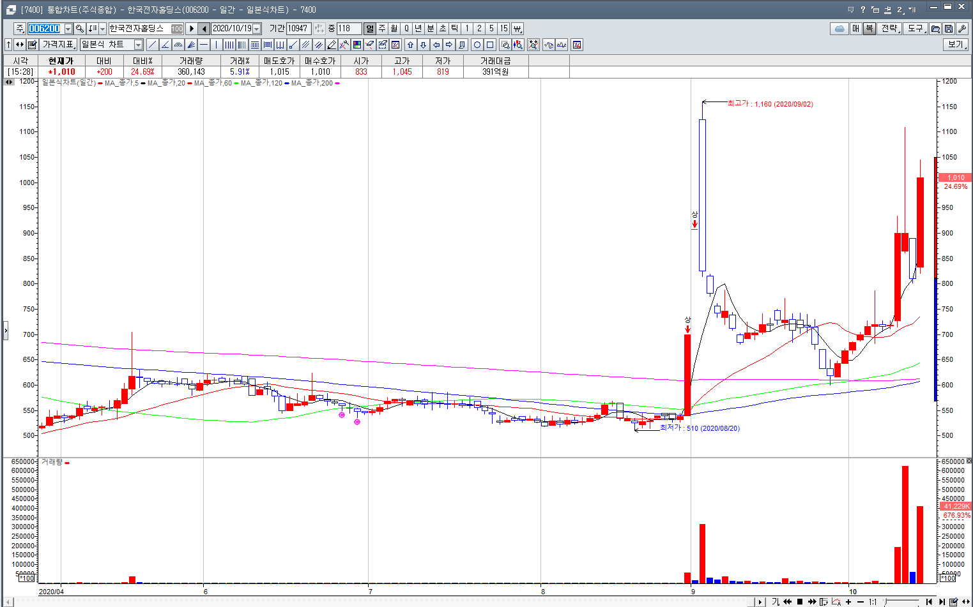This screenshot has height=607, width=973.
Task: Open the 가격지표 dropdown menu
Action: click(58, 45)
